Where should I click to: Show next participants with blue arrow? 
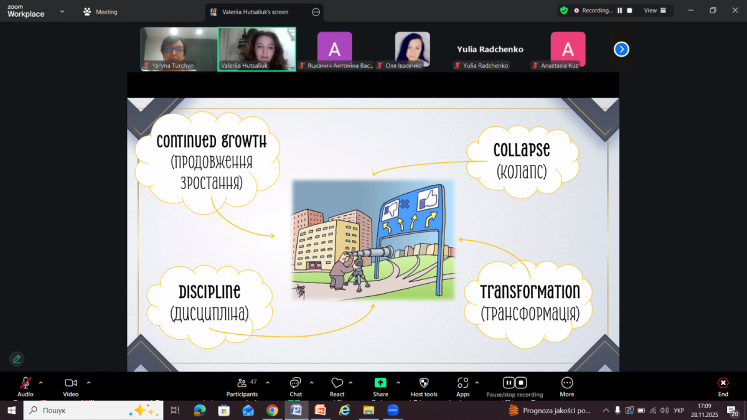621,49
